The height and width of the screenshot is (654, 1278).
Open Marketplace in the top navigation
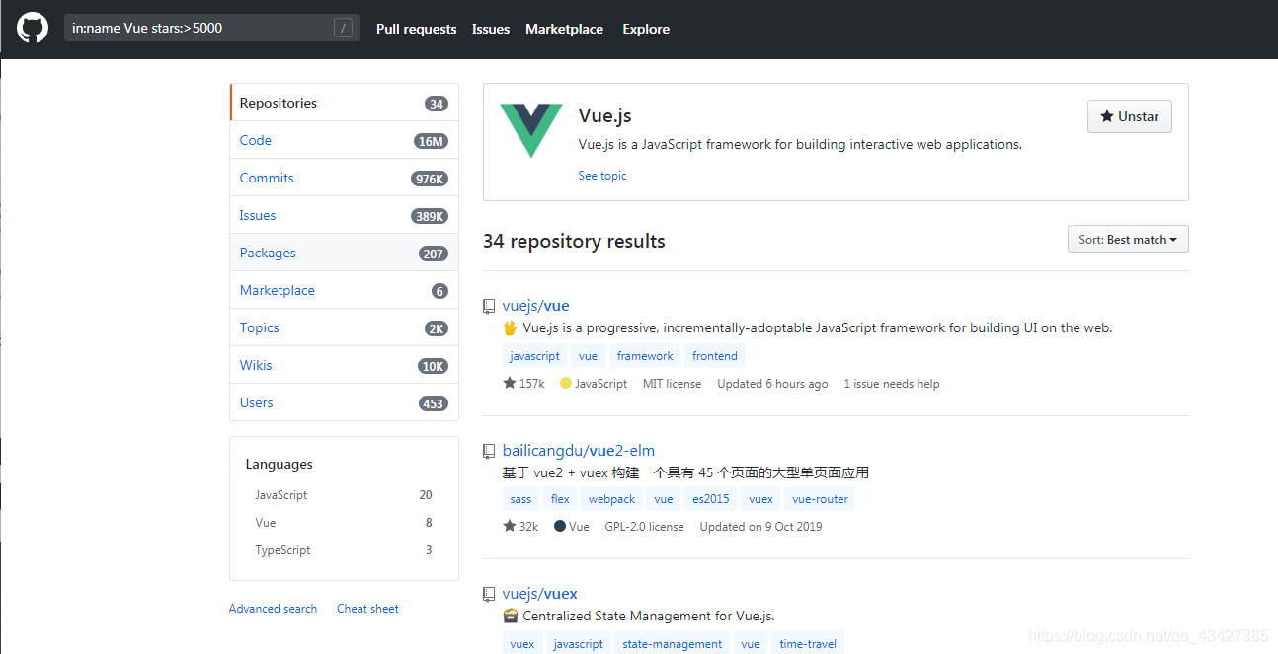pos(564,29)
